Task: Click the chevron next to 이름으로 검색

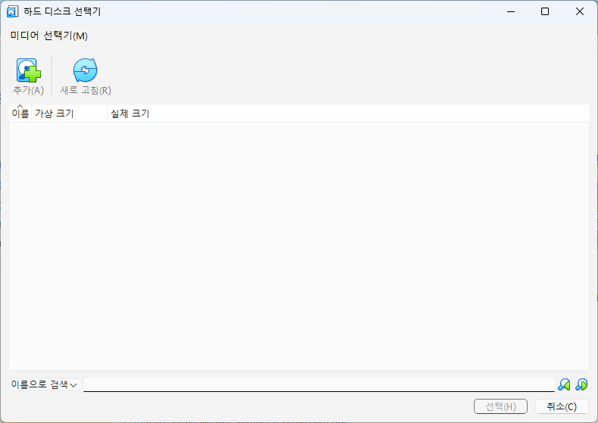Action: (x=74, y=386)
